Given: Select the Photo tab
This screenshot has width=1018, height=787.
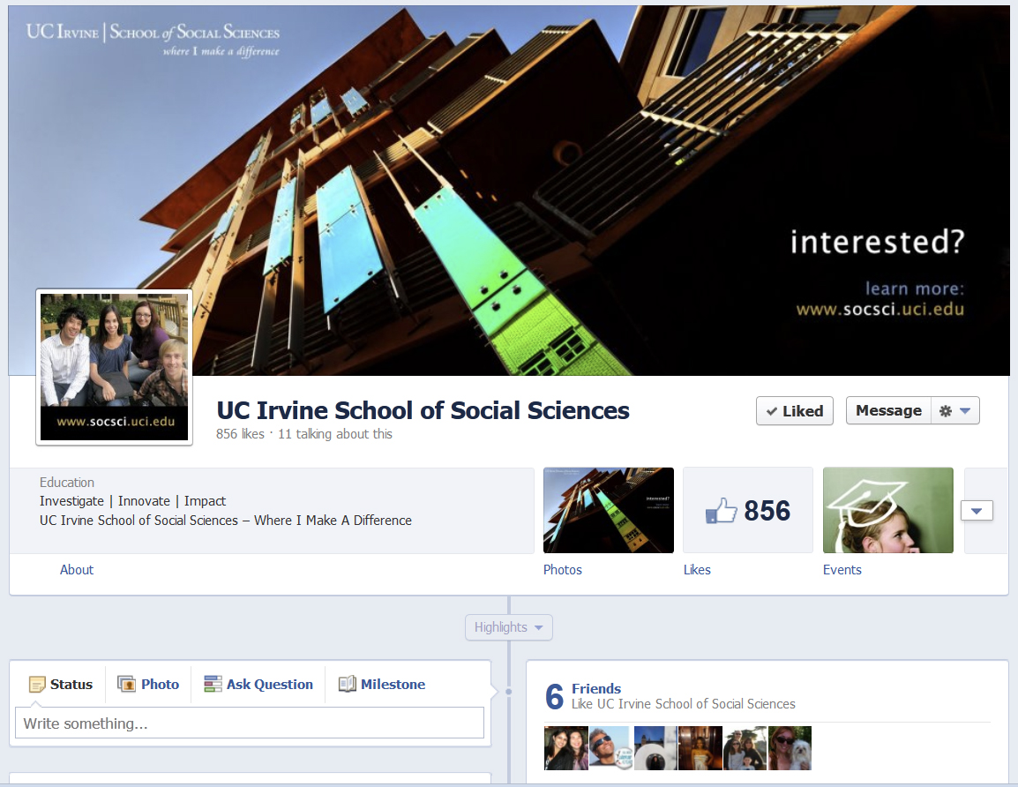Looking at the screenshot, I should coord(148,685).
